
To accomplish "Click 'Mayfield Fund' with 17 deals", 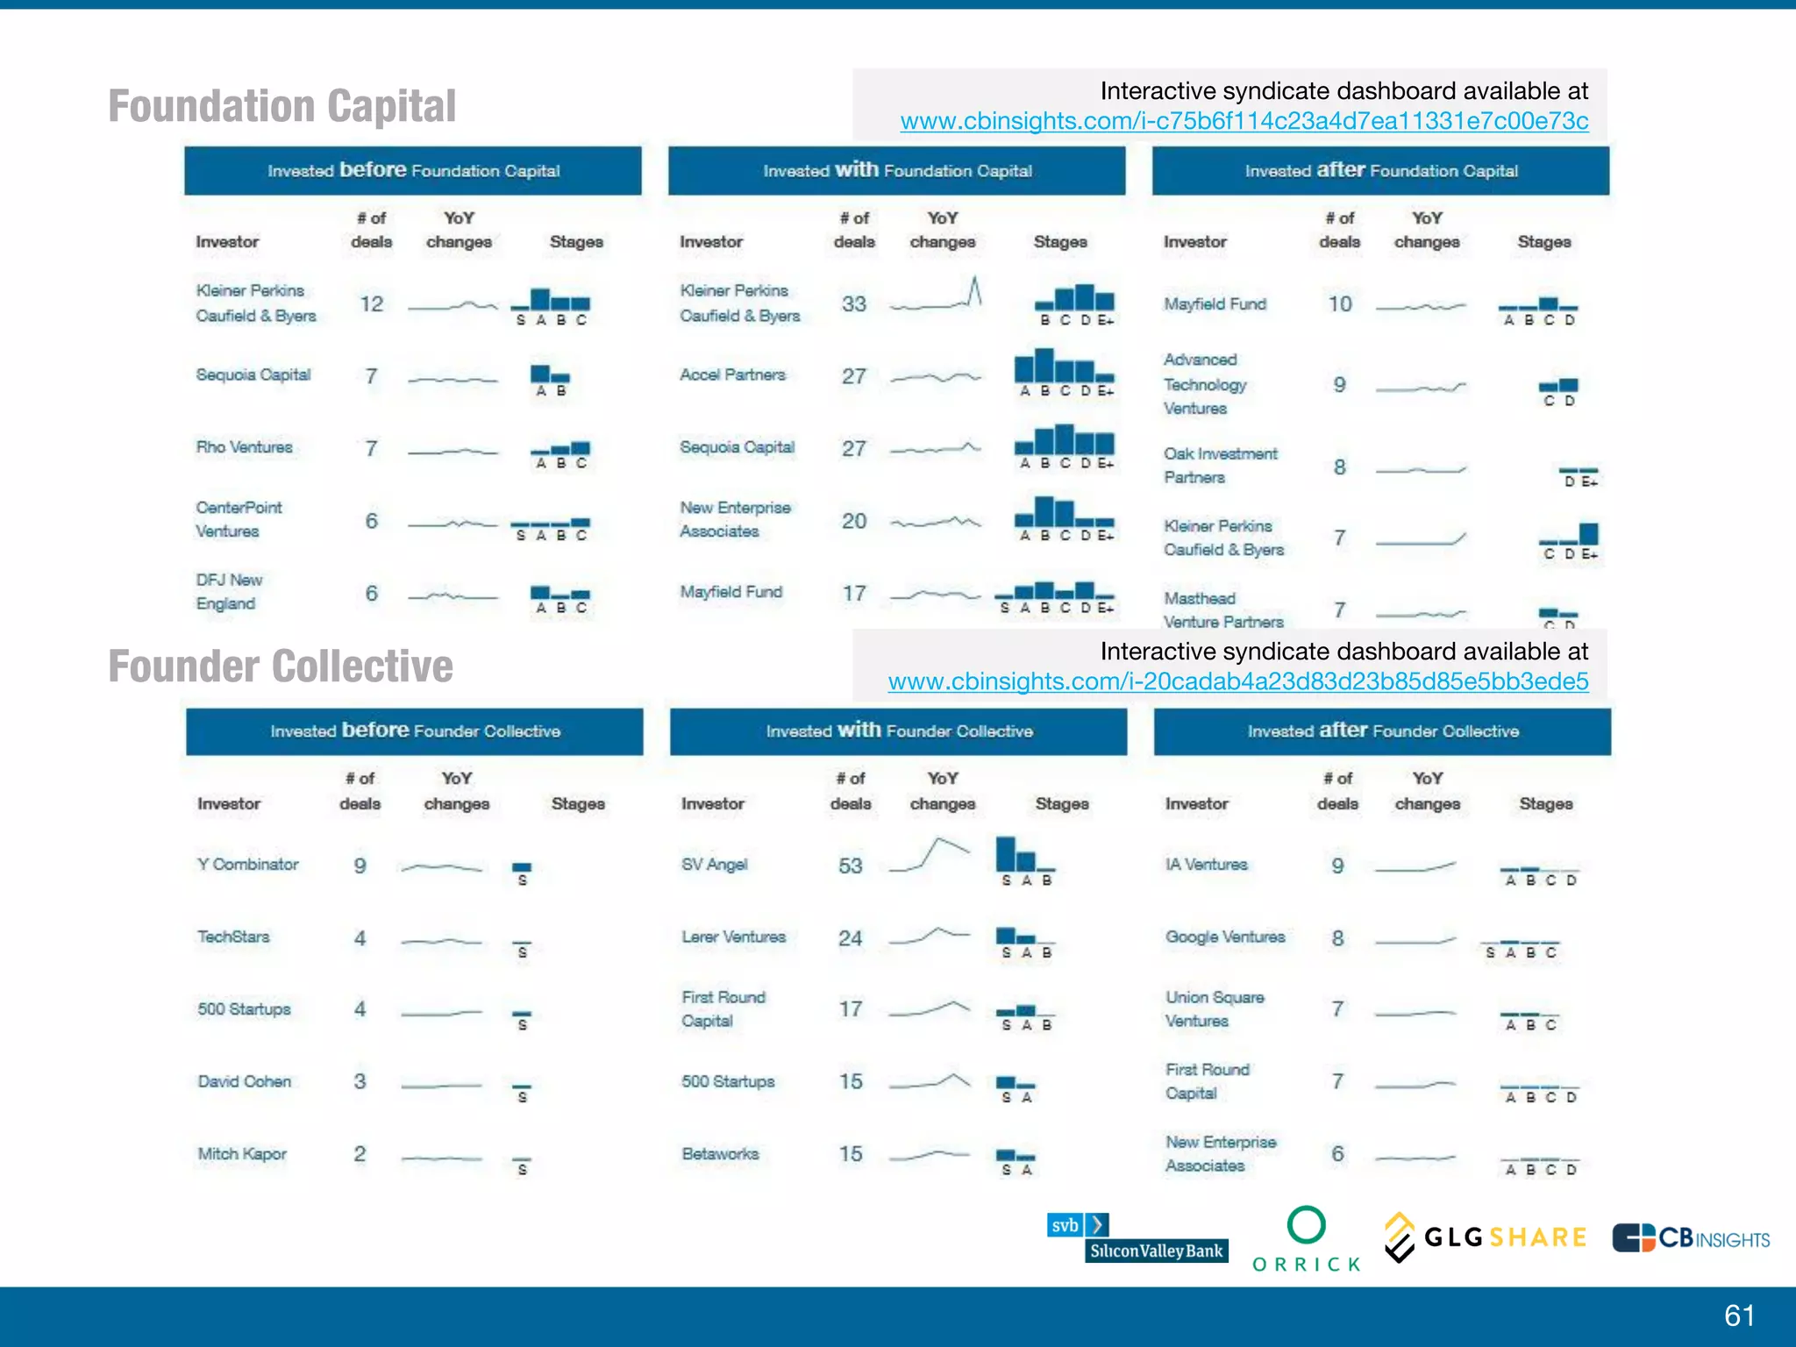I will point(731,592).
